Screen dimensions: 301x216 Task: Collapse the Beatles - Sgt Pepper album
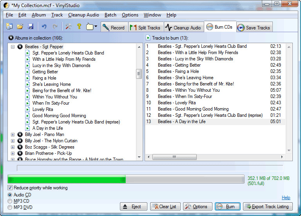(x=13, y=47)
